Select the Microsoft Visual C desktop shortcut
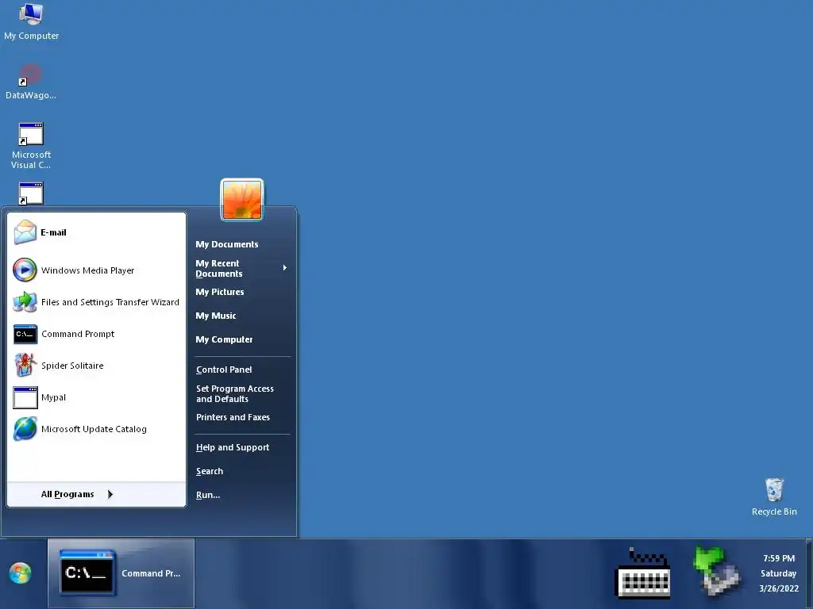The height and width of the screenshot is (609, 813). 31,146
